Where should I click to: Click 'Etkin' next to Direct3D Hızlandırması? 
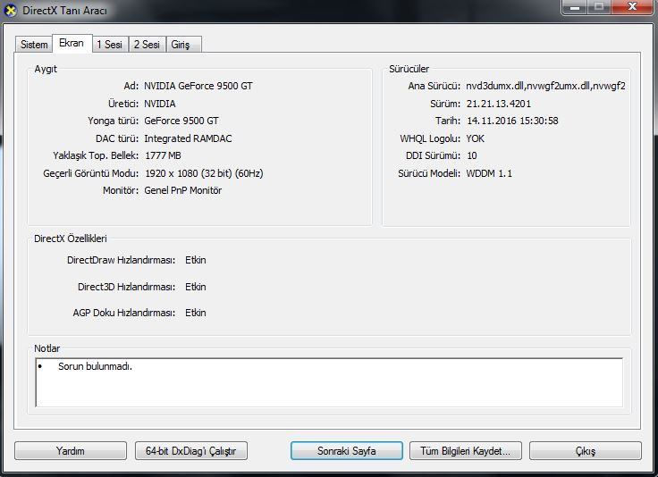pos(196,287)
